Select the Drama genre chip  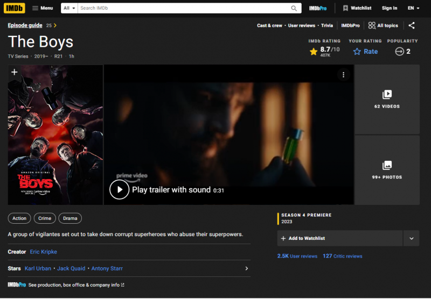click(x=70, y=218)
